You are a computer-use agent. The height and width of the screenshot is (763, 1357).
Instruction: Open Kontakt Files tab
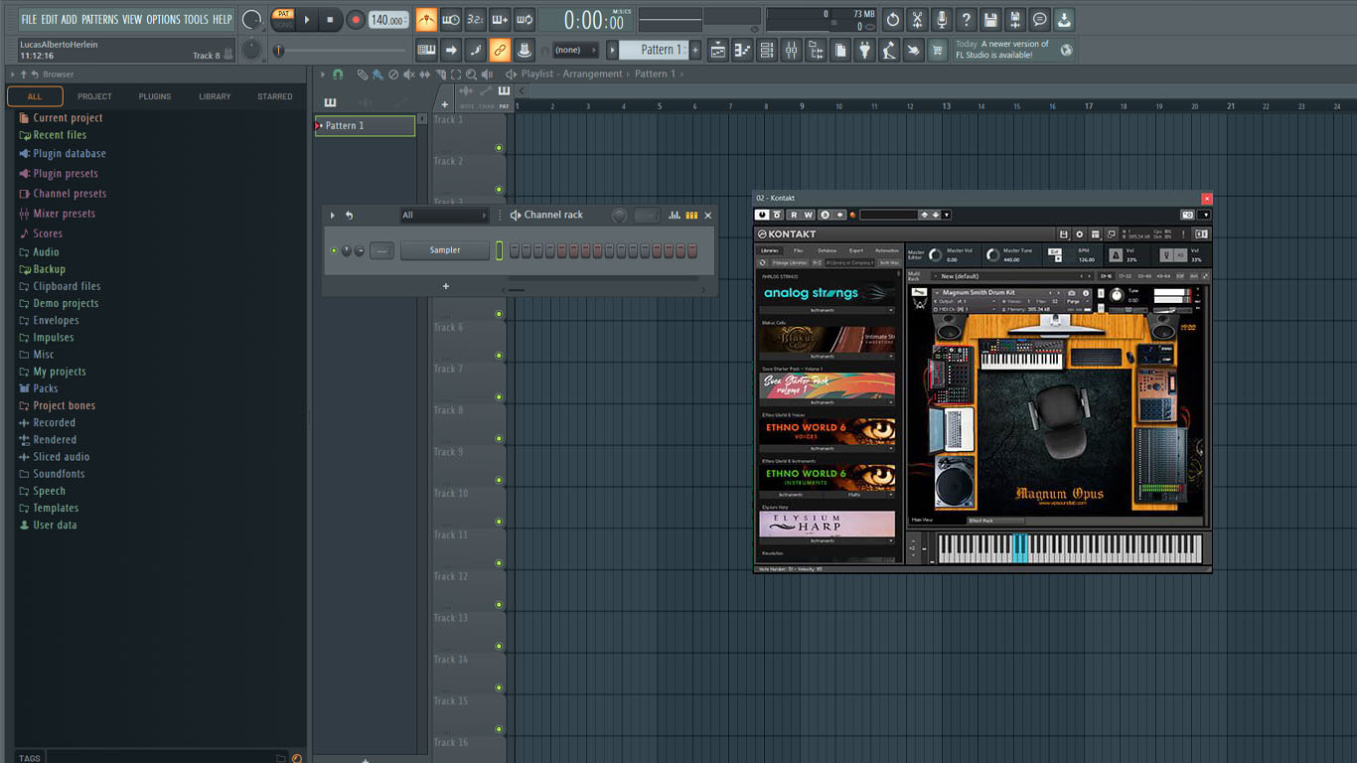pos(799,250)
